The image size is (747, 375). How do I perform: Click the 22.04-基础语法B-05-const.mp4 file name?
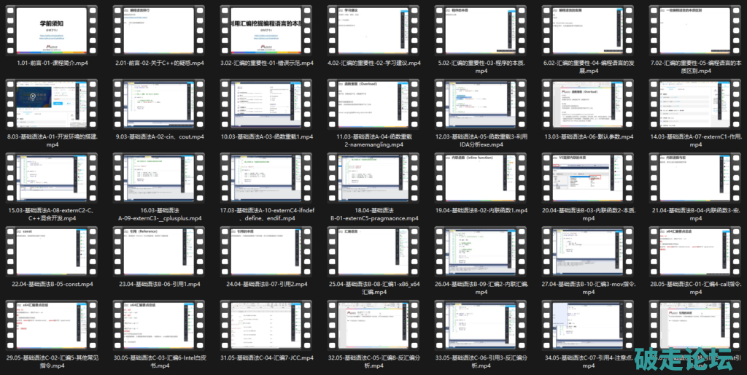click(51, 284)
